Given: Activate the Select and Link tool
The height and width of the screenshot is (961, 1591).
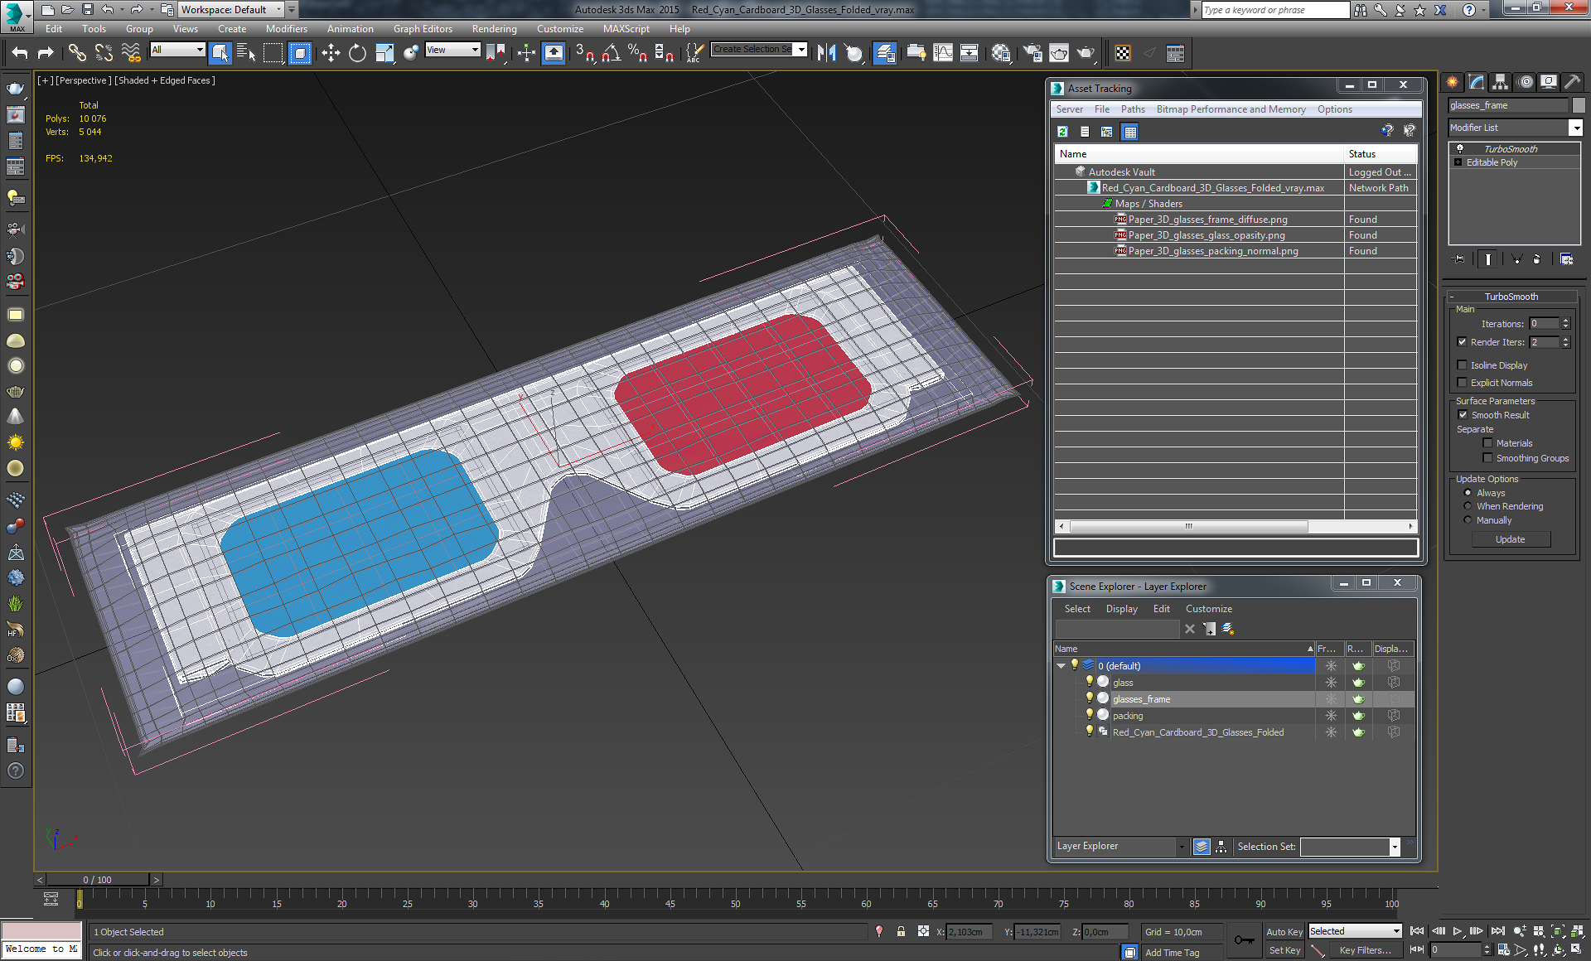Looking at the screenshot, I should point(76,53).
